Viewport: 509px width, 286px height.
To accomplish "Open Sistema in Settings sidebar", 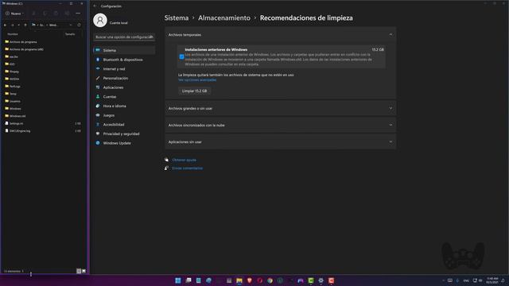I will [124, 50].
